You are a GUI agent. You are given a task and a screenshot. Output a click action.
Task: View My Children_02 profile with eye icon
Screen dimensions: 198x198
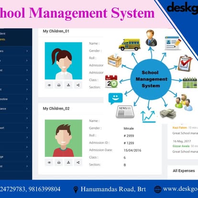tap(49, 163)
